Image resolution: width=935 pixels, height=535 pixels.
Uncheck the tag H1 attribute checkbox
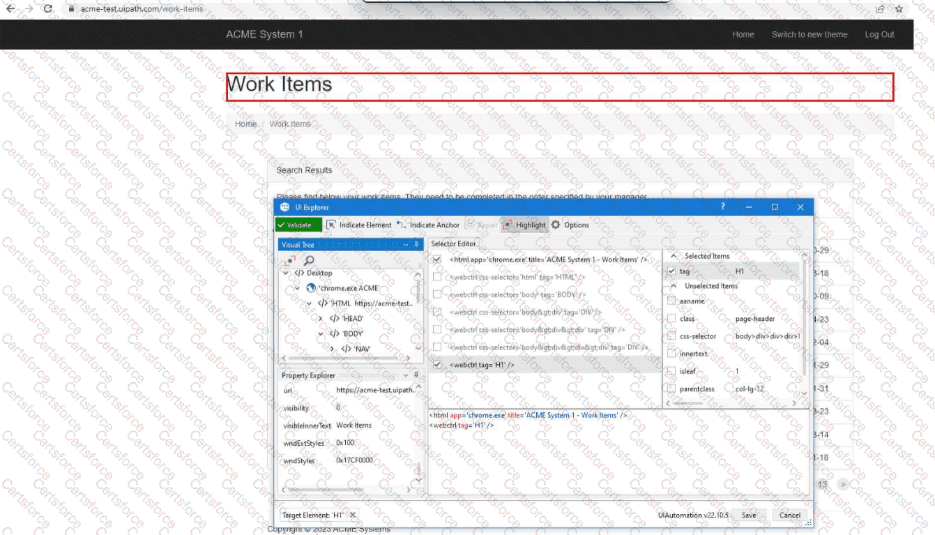point(671,271)
